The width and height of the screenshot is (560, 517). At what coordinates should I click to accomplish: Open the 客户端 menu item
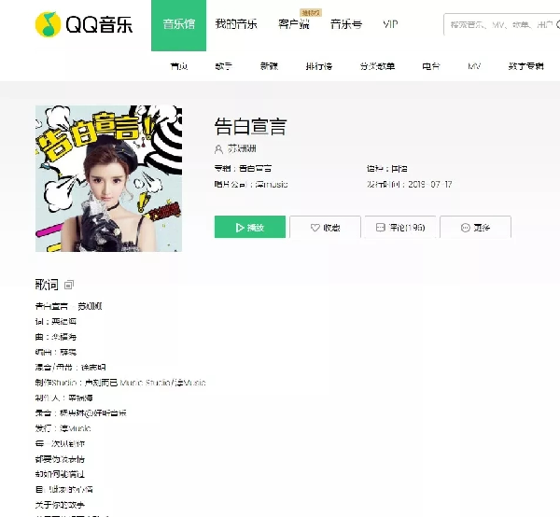click(294, 24)
